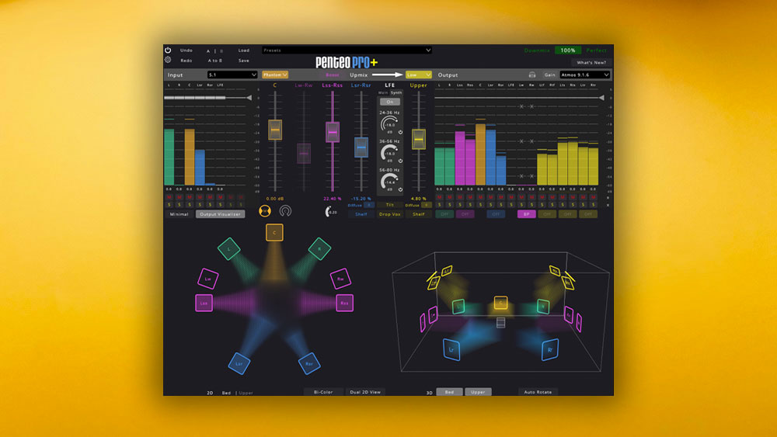Click the orange C level fader handle
This screenshot has width=777, height=437.
[275, 130]
